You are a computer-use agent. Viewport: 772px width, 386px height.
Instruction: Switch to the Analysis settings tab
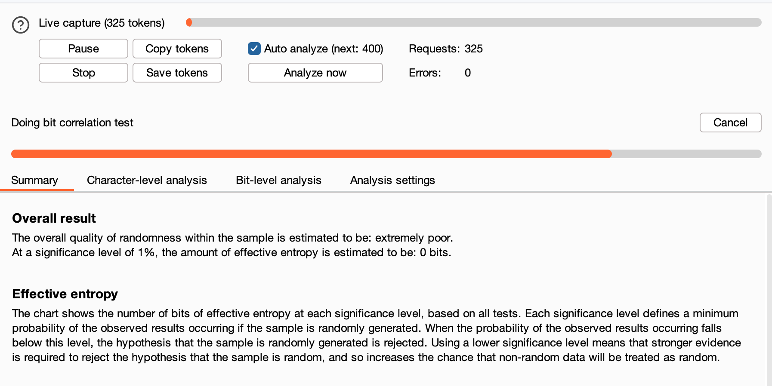pos(392,180)
